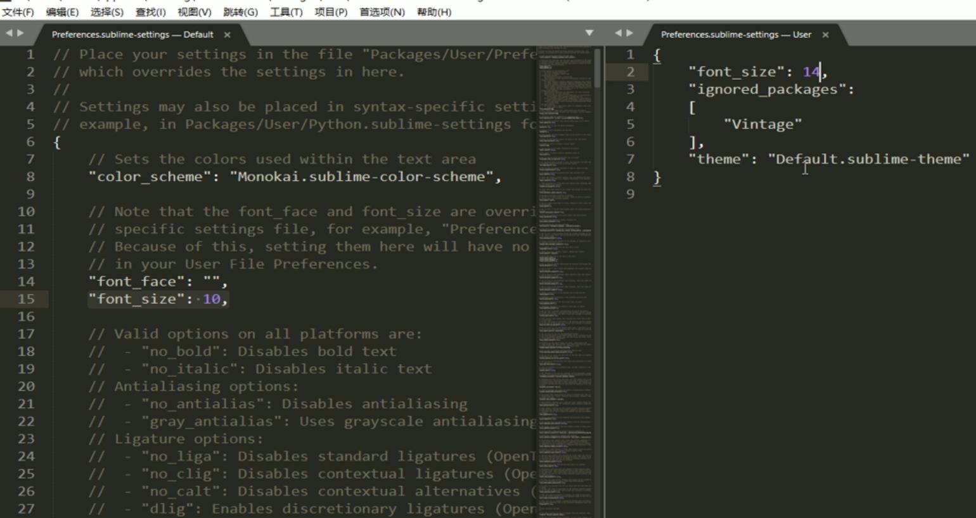Close the Preferences.sublime-settings — User tab
Screen dimensions: 976x518
point(825,35)
